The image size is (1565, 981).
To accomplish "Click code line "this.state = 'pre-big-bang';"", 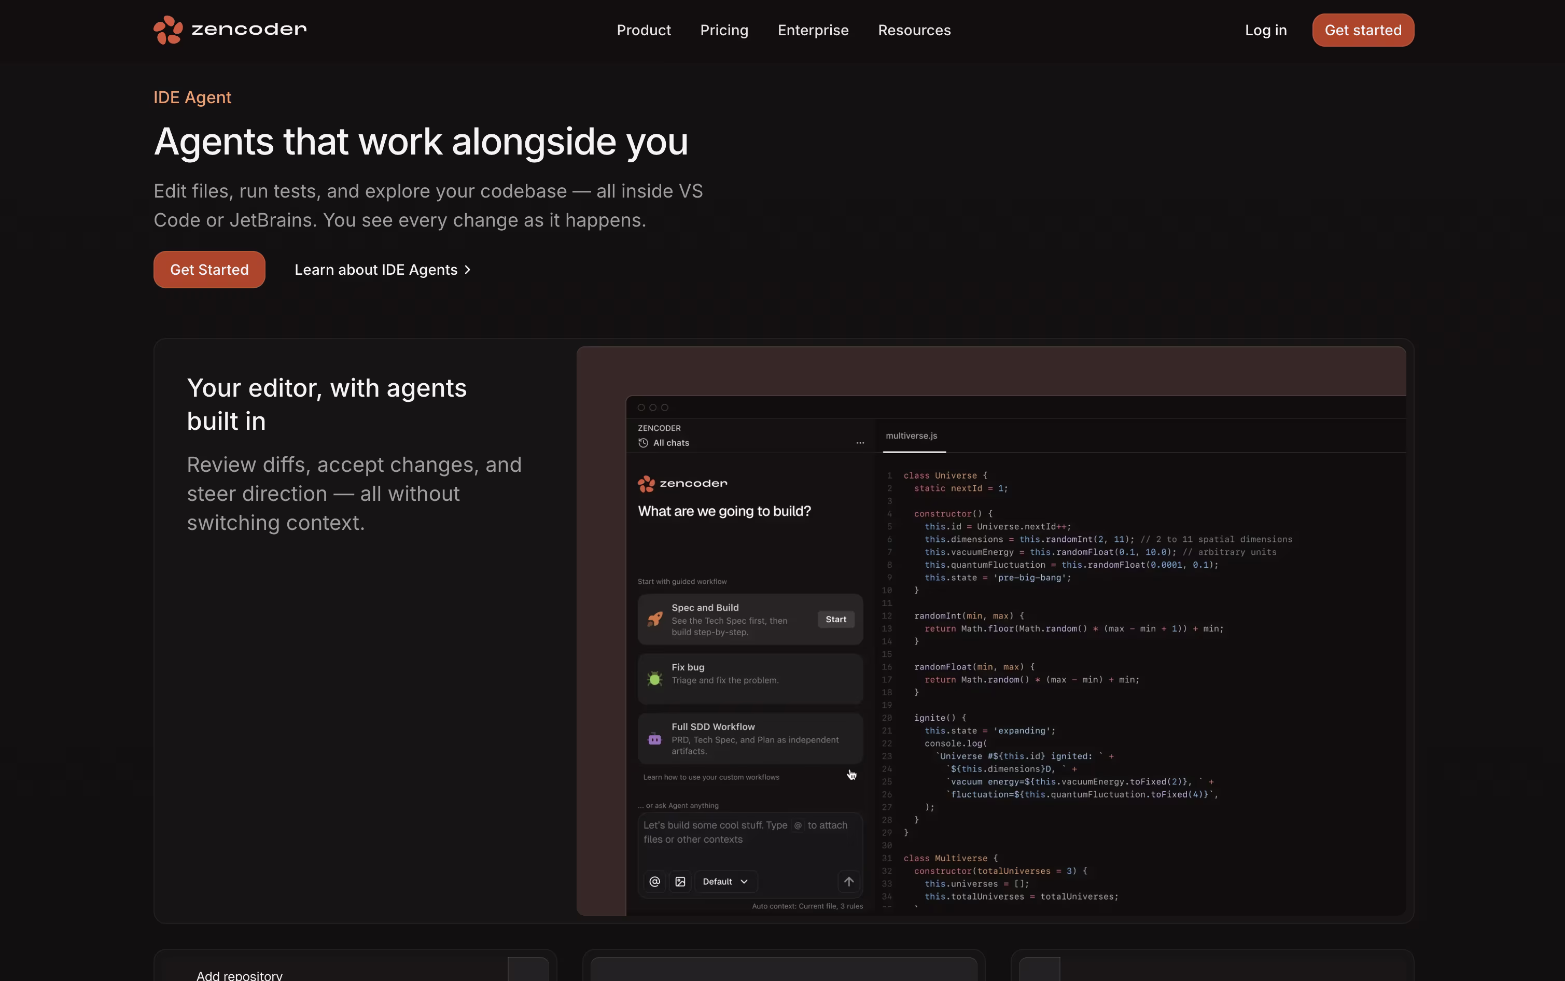I will 997,578.
